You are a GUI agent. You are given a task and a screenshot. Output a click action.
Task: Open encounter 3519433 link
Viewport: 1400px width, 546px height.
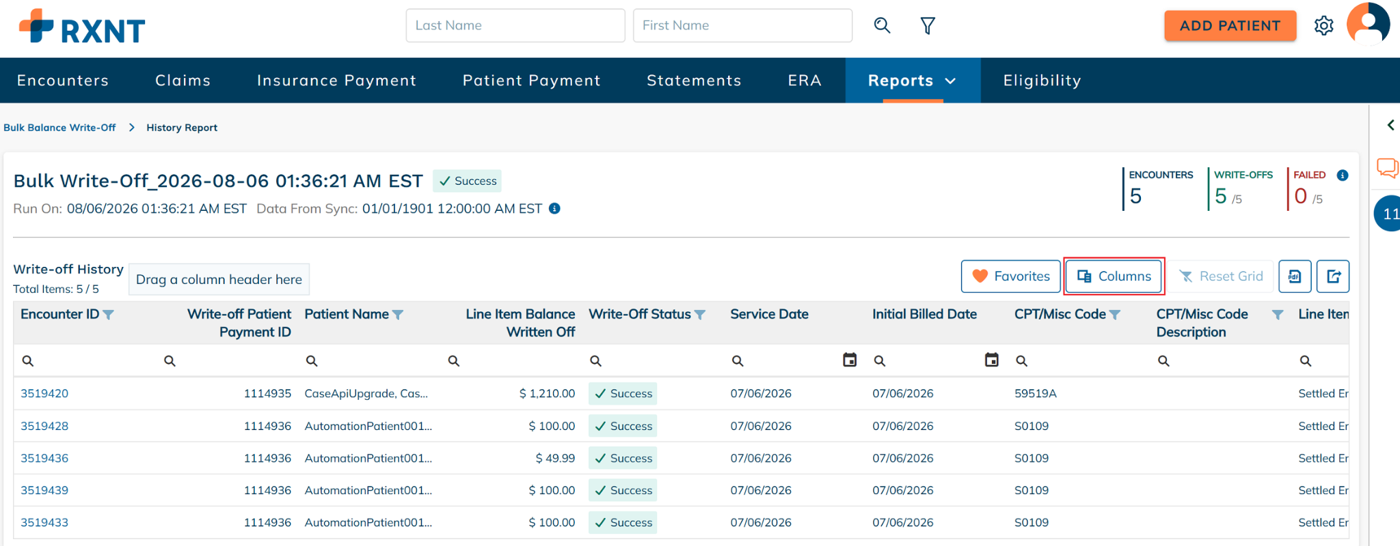(x=44, y=522)
